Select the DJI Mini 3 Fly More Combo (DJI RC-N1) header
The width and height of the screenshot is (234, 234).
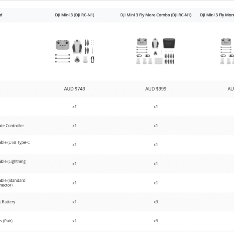pyautogui.click(x=156, y=15)
